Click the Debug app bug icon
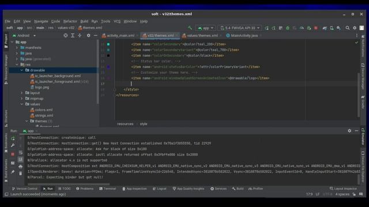The image size is (369, 207). coord(288,28)
